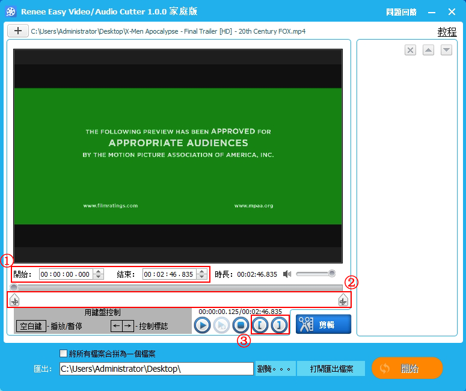
Task: Open the 問題回饋 feedback menu
Action: coord(401,12)
